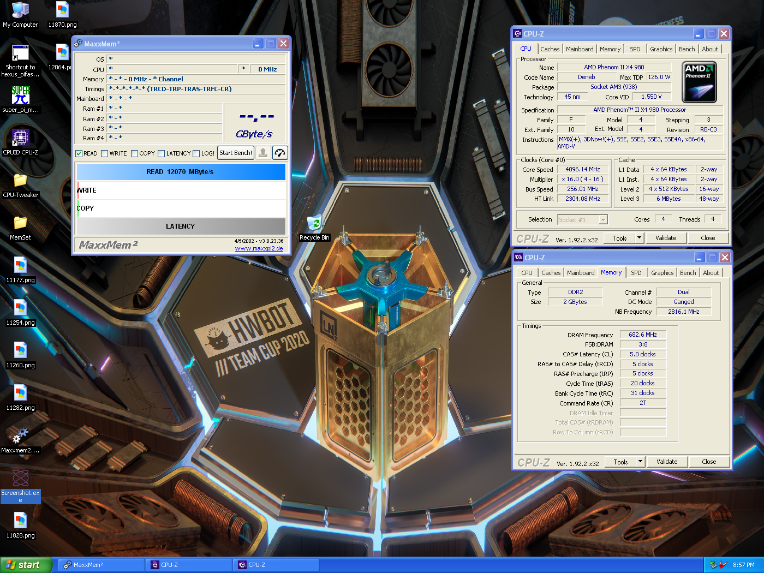Click Validate in top CPU-Z window

666,238
